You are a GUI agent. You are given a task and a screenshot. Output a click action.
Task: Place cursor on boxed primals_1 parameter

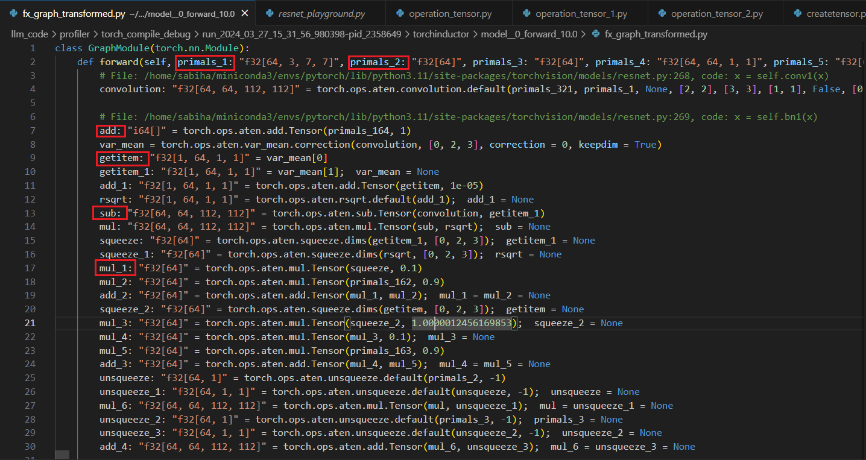tap(205, 62)
